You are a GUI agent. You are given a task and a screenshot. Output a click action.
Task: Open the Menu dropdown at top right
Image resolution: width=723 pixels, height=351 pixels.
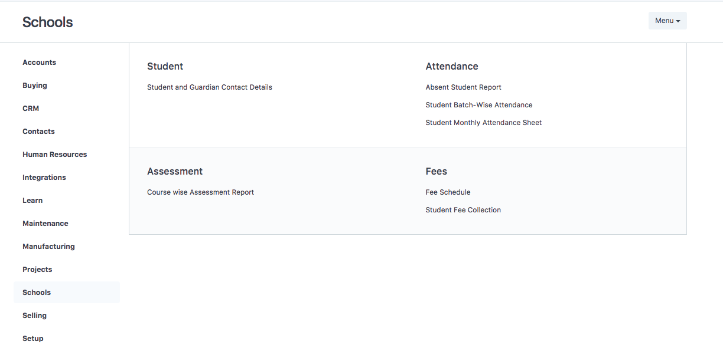pyautogui.click(x=667, y=20)
